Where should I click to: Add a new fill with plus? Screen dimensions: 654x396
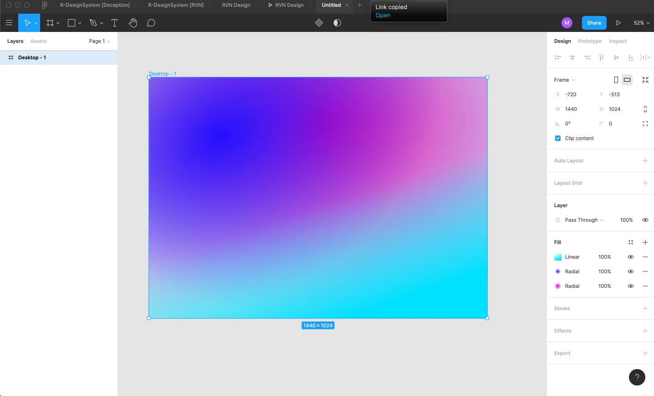[645, 242]
